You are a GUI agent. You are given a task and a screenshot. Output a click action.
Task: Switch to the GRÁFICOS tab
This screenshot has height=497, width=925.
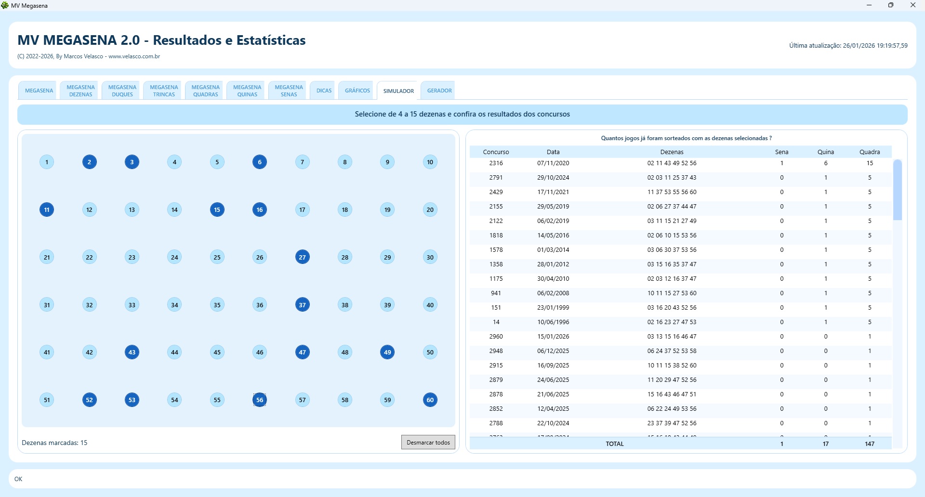(x=357, y=91)
